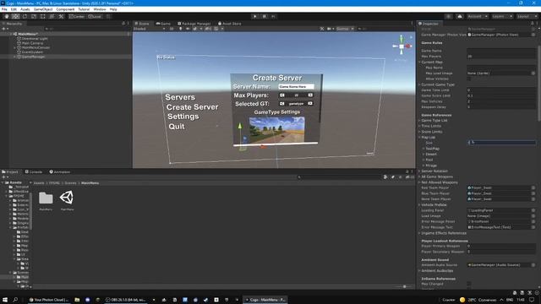Expand Ambient Audioclips foldout

coord(420,271)
